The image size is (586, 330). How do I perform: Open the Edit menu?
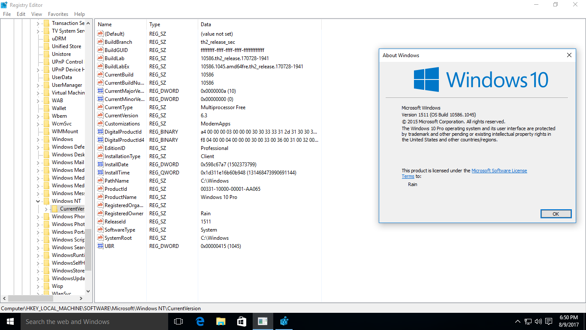point(21,14)
